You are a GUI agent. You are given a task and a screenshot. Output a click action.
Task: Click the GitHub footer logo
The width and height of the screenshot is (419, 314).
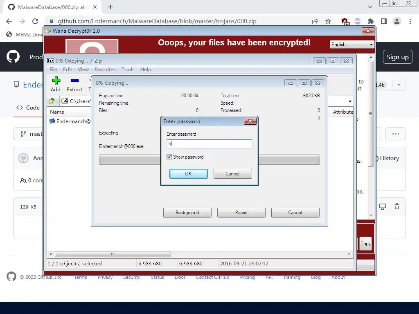click(11, 276)
